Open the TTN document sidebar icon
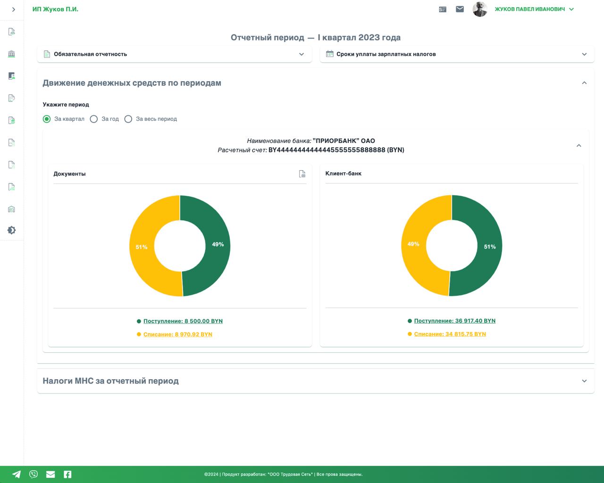The height and width of the screenshot is (483, 604). click(12, 187)
